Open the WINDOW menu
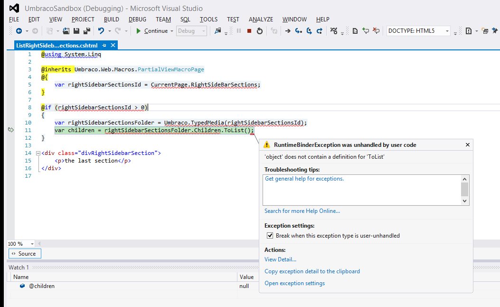 point(294,19)
